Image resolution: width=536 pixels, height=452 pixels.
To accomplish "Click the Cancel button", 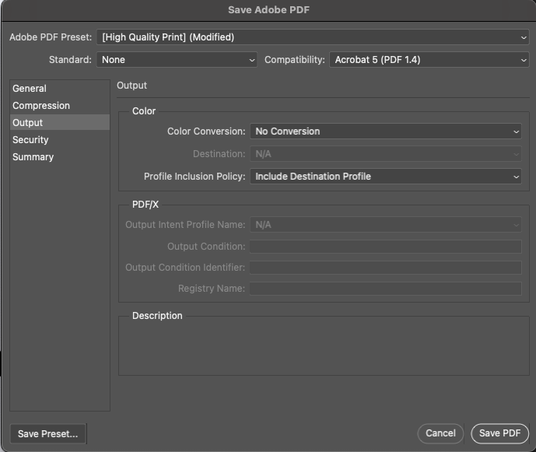I will 440,433.
